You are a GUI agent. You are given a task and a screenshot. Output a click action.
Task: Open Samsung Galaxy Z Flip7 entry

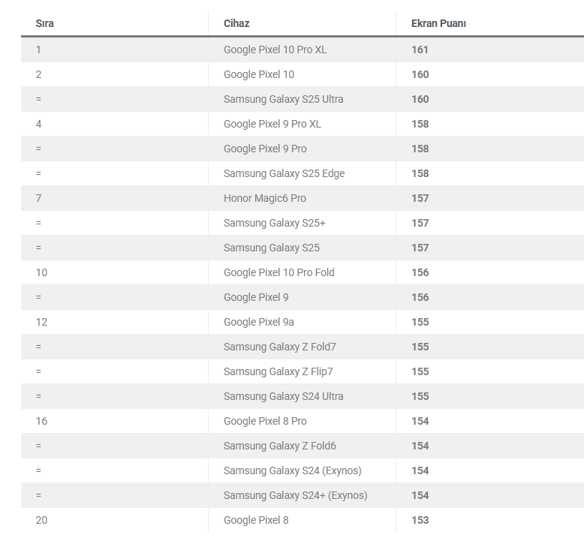[278, 371]
